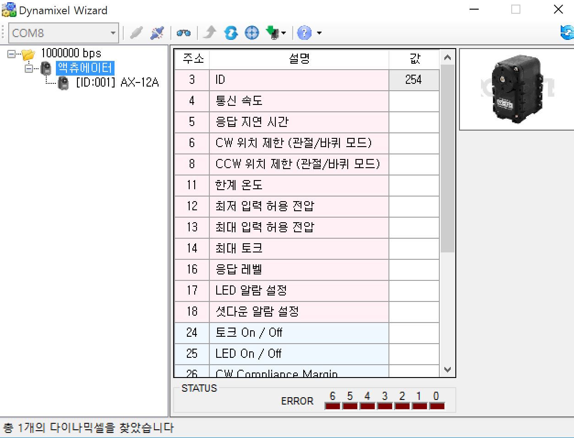Click the 설명 column header
The image size is (574, 438).
(x=299, y=59)
